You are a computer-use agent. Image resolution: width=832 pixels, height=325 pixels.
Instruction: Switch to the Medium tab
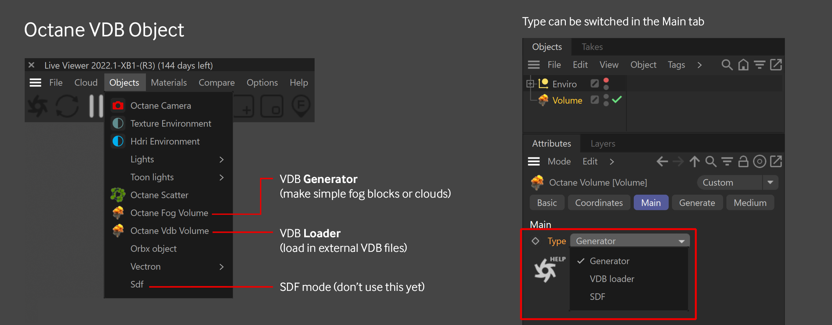pos(750,203)
